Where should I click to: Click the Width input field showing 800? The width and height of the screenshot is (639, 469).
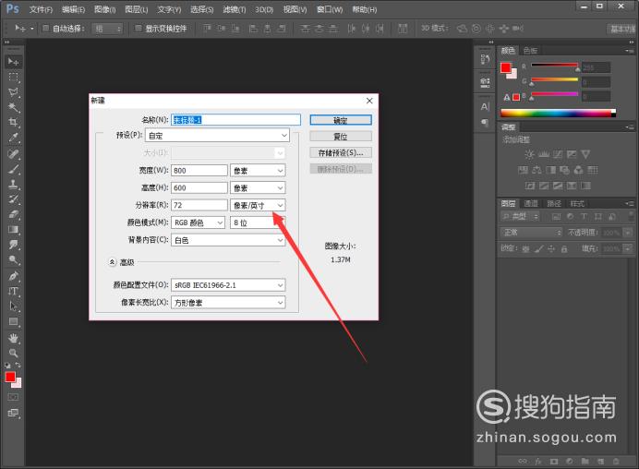click(x=199, y=170)
